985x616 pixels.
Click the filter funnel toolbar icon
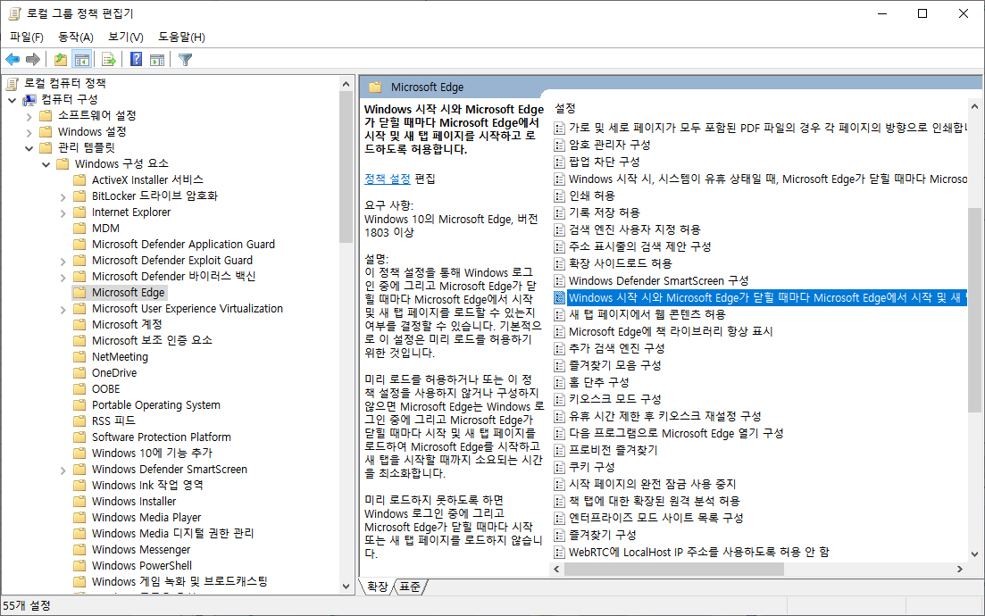click(x=185, y=60)
